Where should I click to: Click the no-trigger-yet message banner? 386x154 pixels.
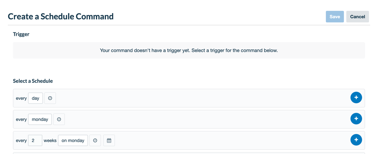point(189,50)
